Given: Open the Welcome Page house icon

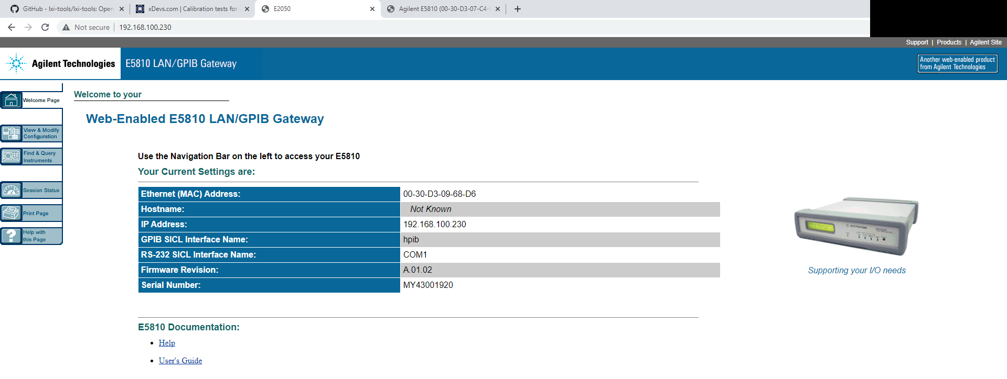Looking at the screenshot, I should pyautogui.click(x=11, y=100).
